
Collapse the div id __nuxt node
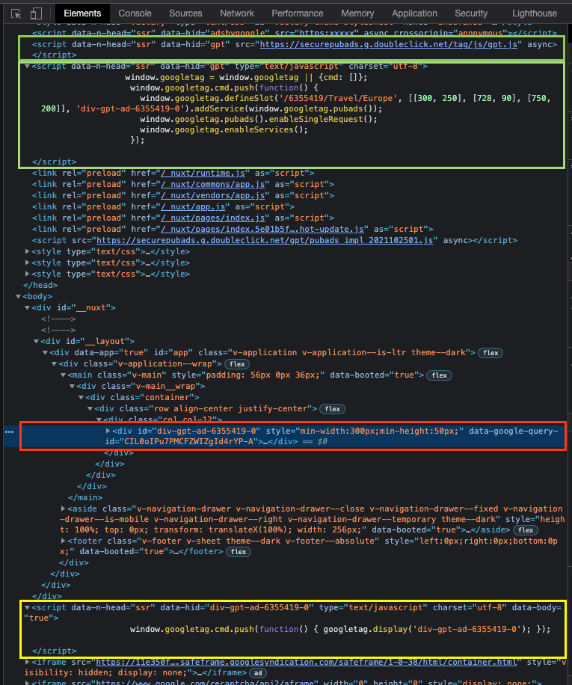coord(28,308)
